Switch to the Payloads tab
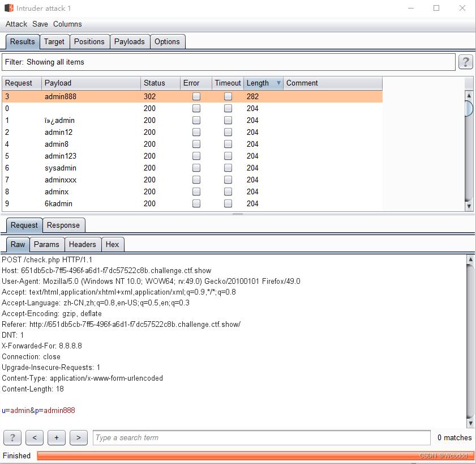Screen dimensions: 476x464 coord(130,41)
